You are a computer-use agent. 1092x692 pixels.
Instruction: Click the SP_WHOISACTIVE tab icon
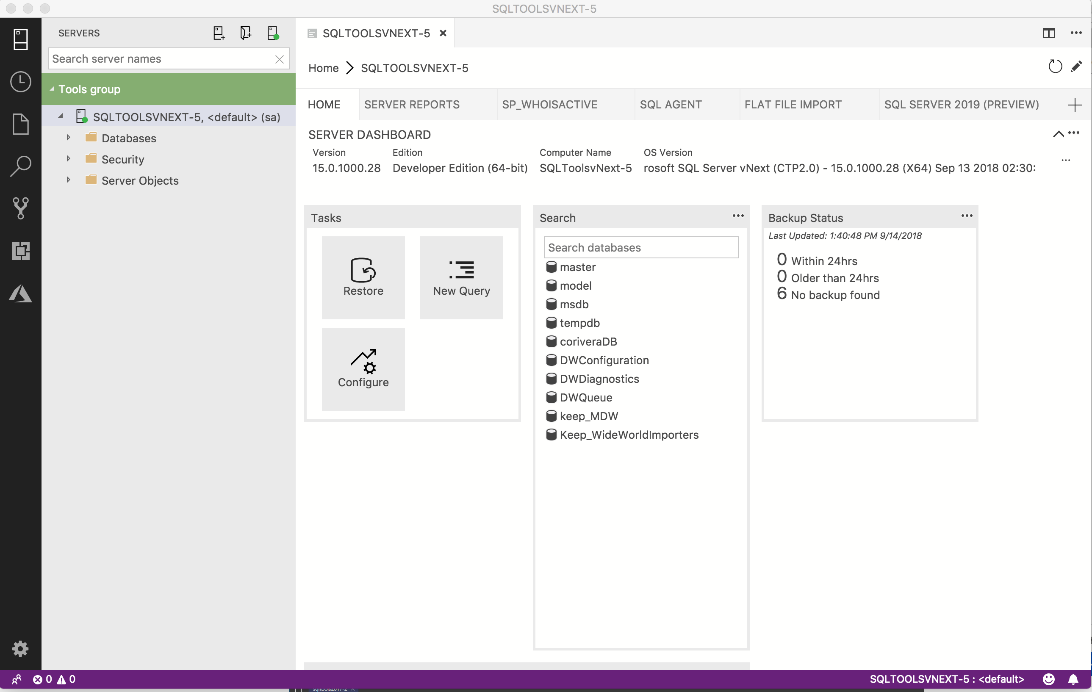pyautogui.click(x=549, y=104)
